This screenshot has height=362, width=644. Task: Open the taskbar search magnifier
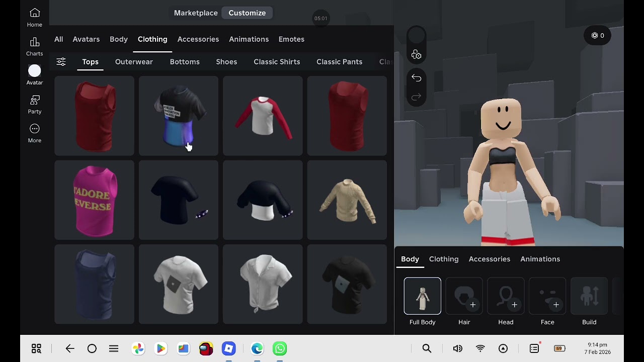pos(427,348)
